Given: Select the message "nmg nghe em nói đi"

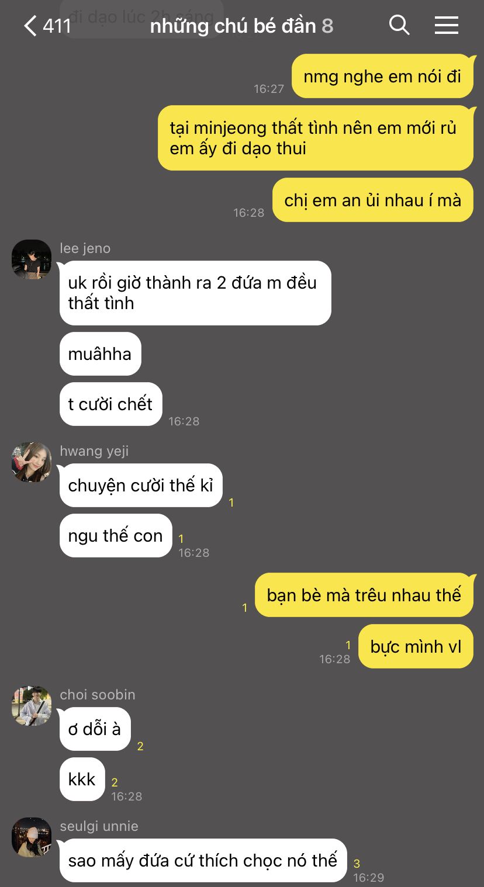Looking at the screenshot, I should [382, 77].
